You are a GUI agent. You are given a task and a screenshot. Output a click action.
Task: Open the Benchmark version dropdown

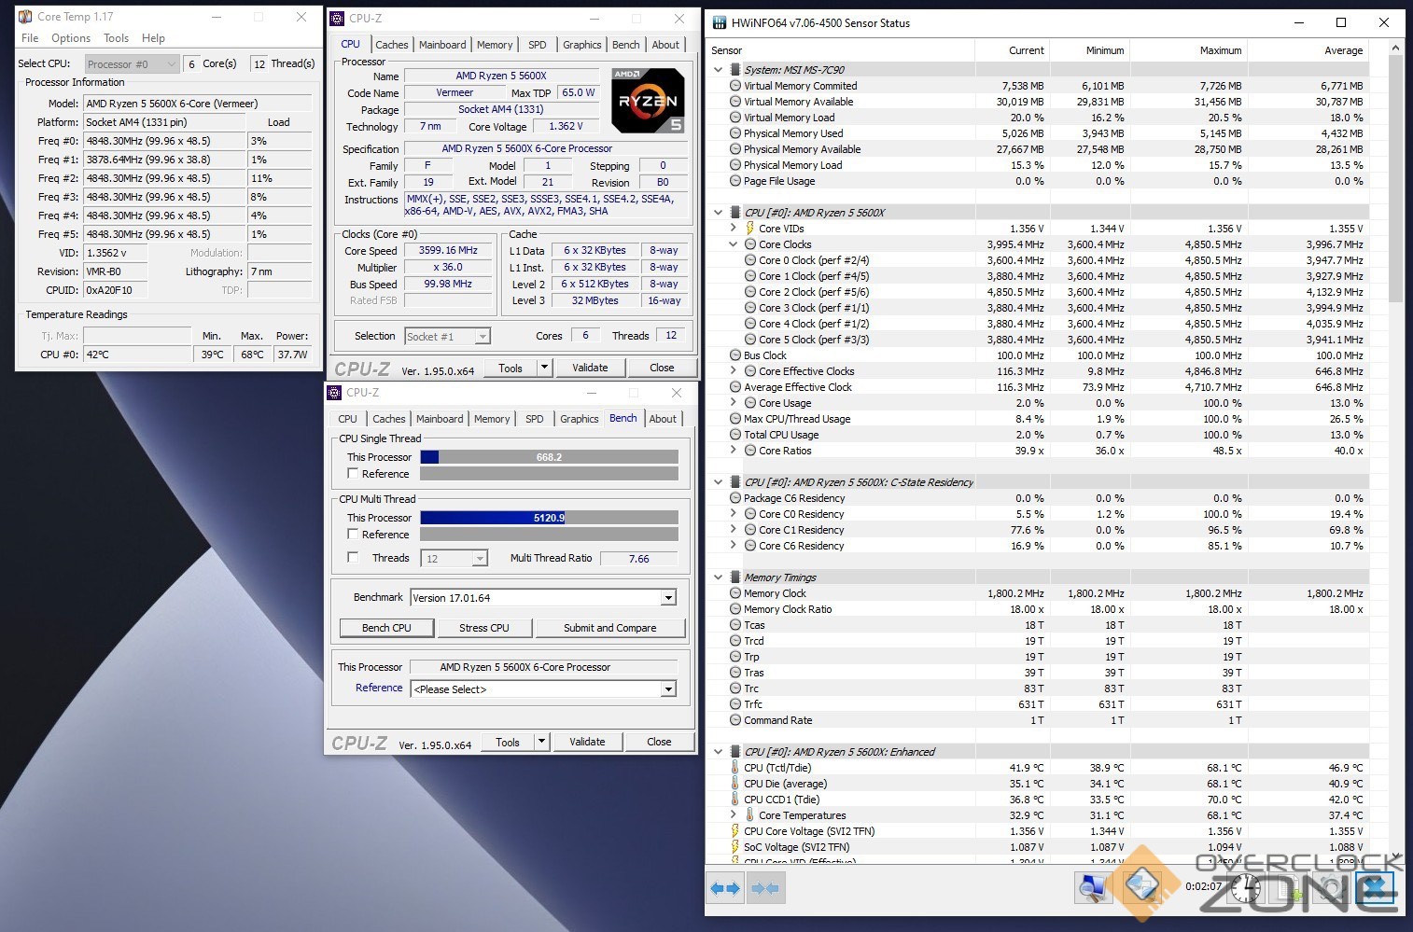coord(668,598)
